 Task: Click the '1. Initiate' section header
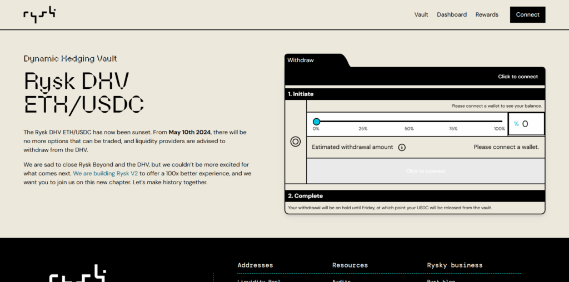[415, 94]
